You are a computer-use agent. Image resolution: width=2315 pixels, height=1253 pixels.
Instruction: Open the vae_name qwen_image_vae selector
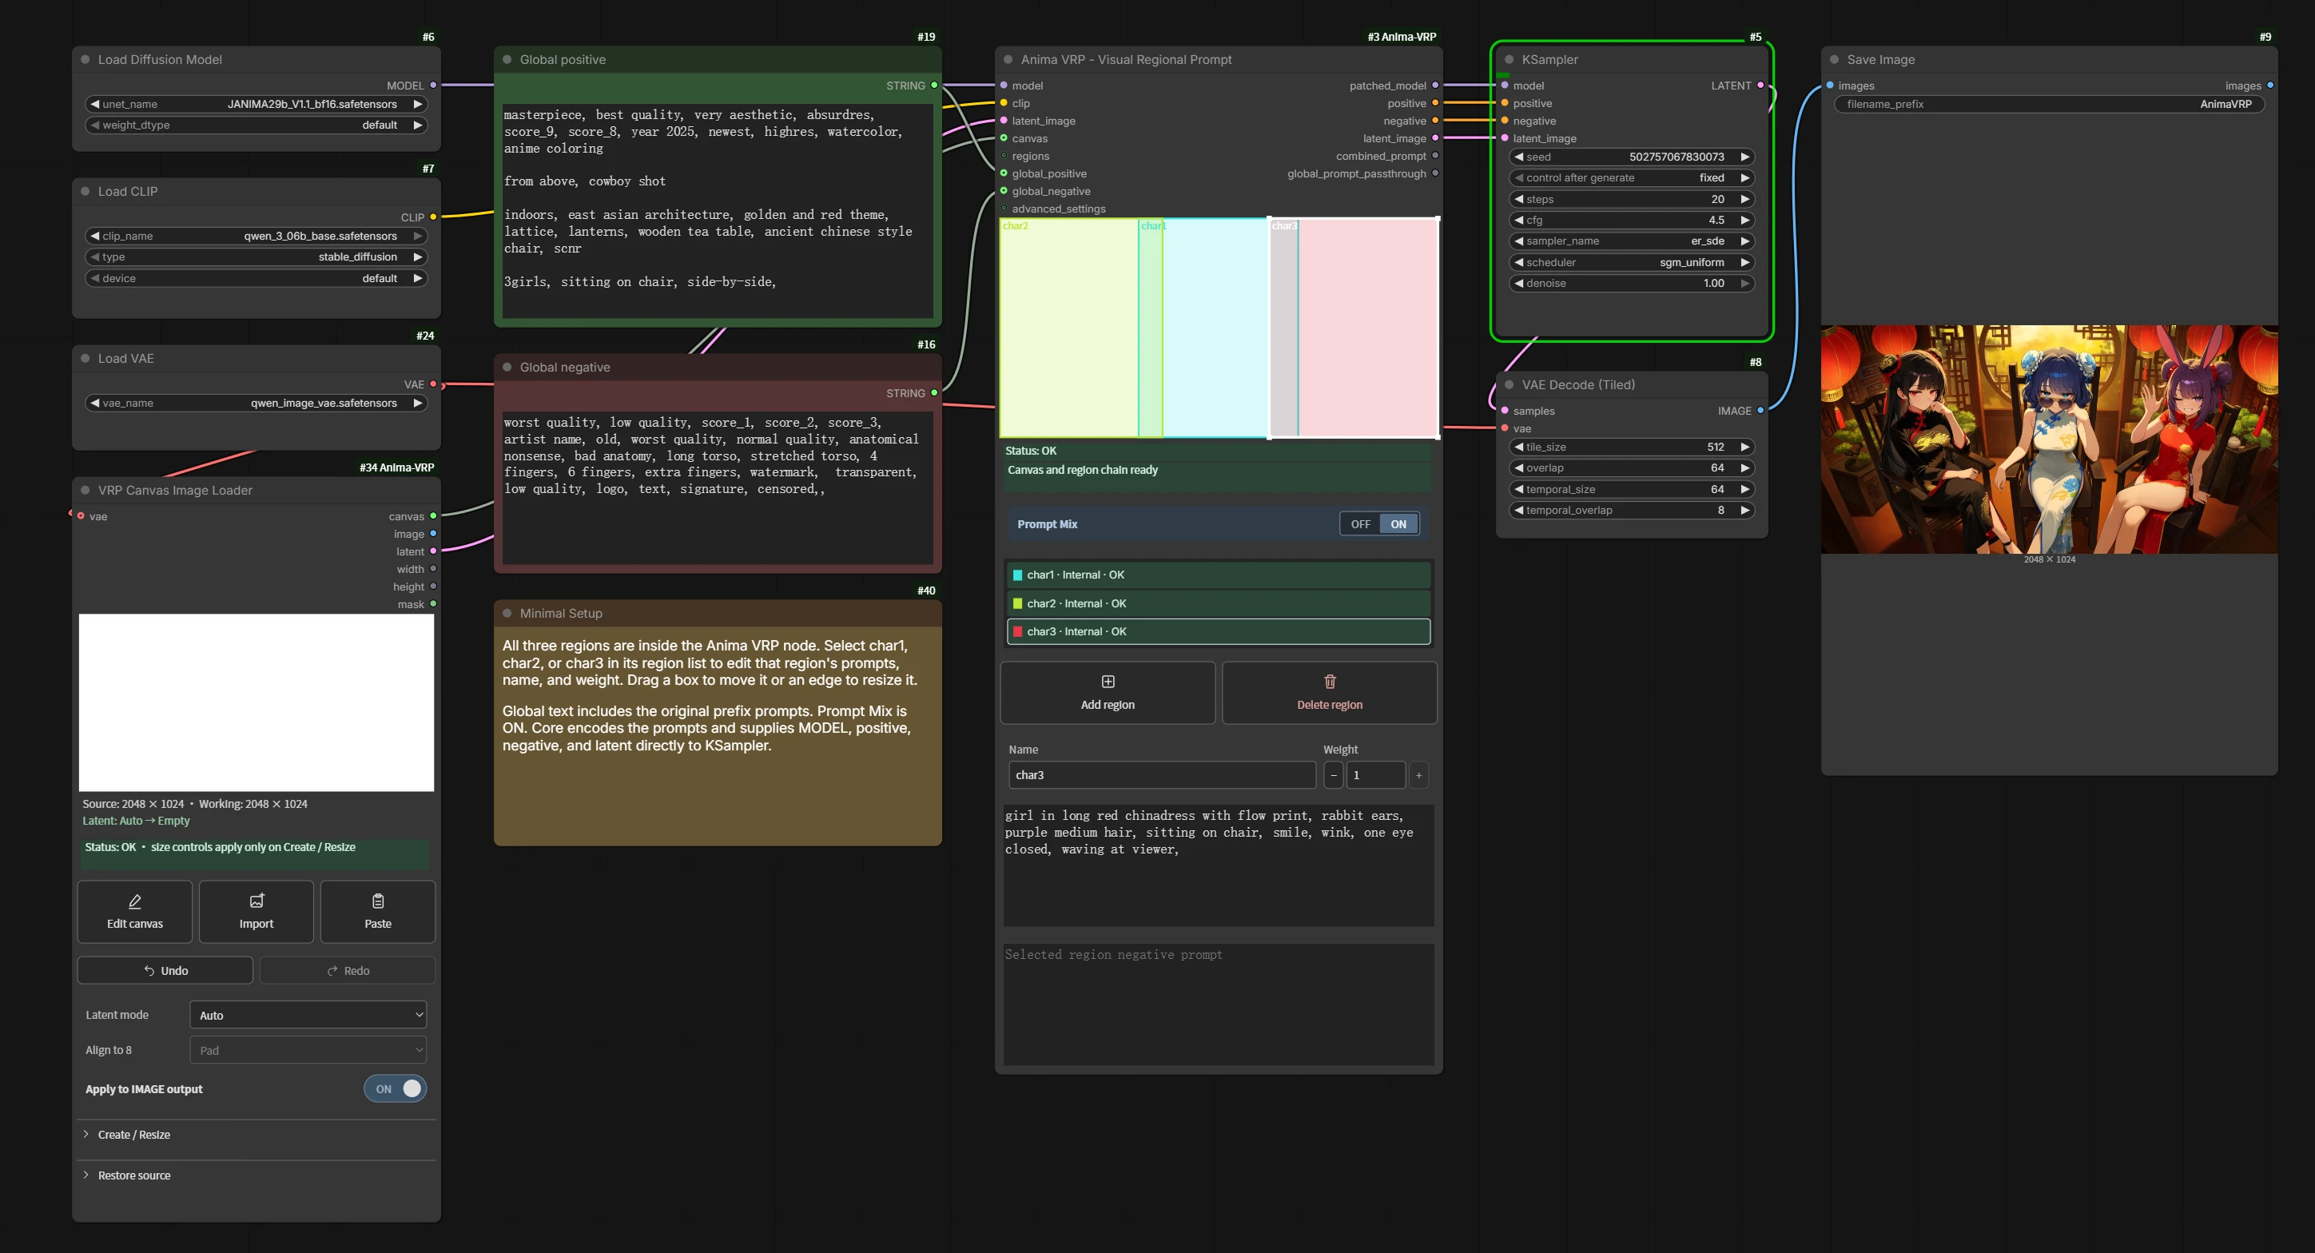pyautogui.click(x=257, y=403)
